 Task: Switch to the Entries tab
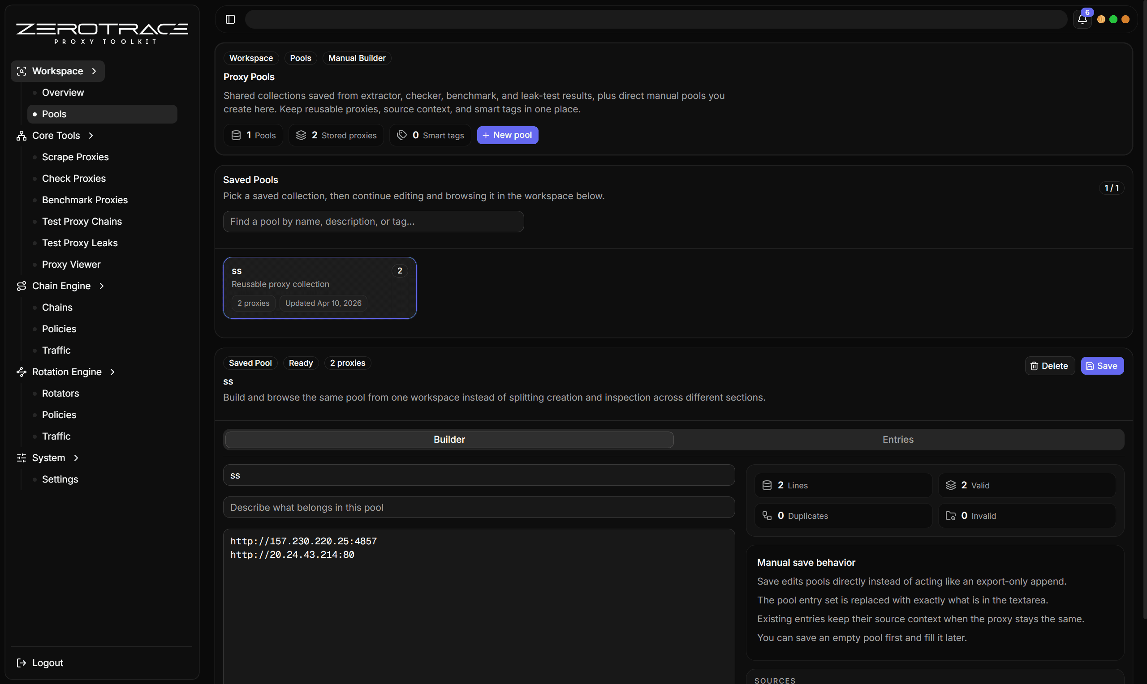(x=897, y=439)
